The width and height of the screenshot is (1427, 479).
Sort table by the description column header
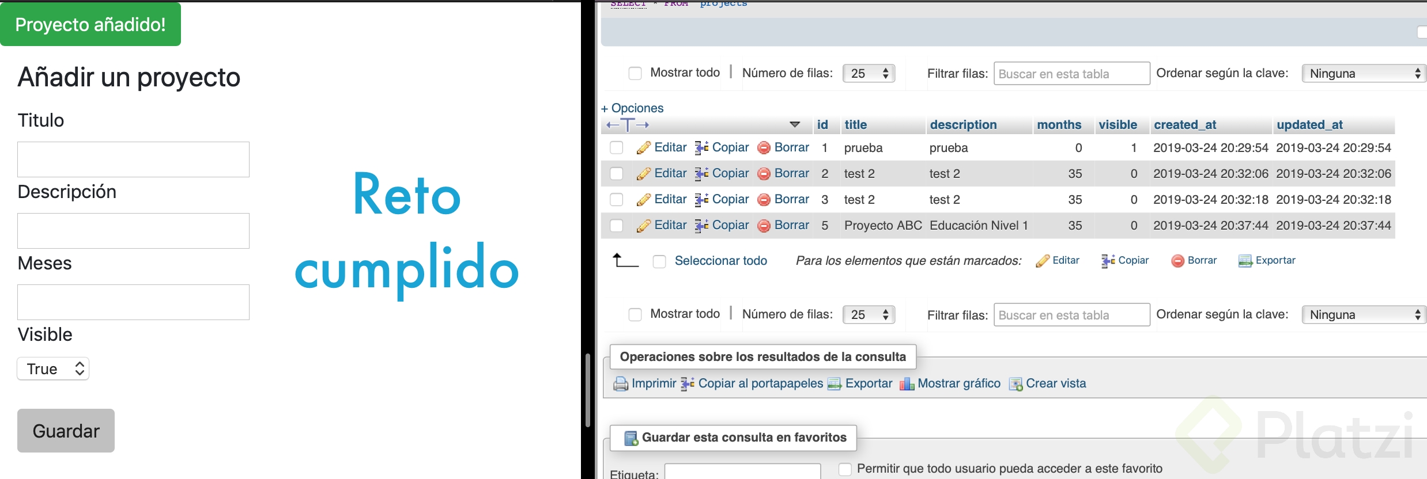tap(963, 125)
